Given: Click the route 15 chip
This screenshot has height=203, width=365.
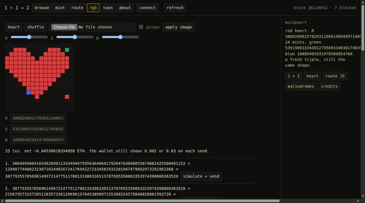Looking at the screenshot, I should 335,76.
